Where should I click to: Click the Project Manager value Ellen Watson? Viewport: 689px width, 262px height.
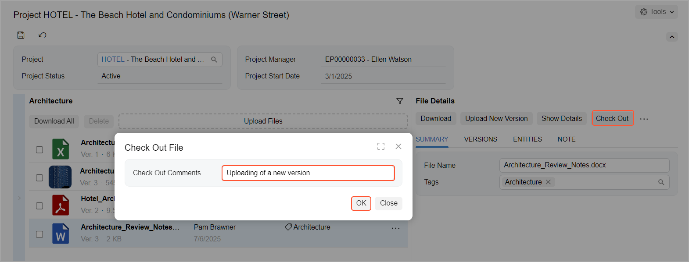tap(368, 60)
